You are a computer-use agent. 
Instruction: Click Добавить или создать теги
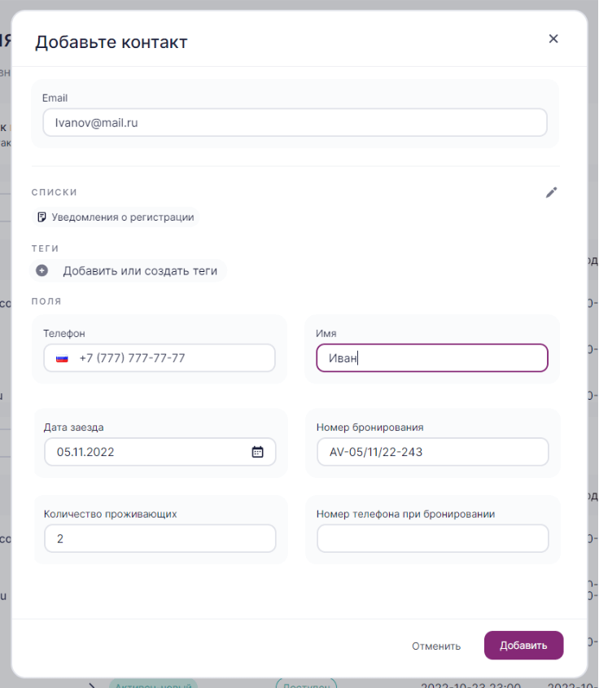pyautogui.click(x=140, y=271)
